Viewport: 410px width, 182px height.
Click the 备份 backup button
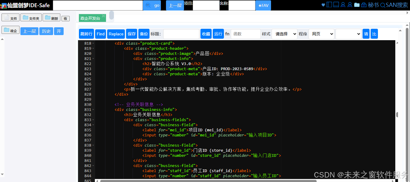[144, 34]
